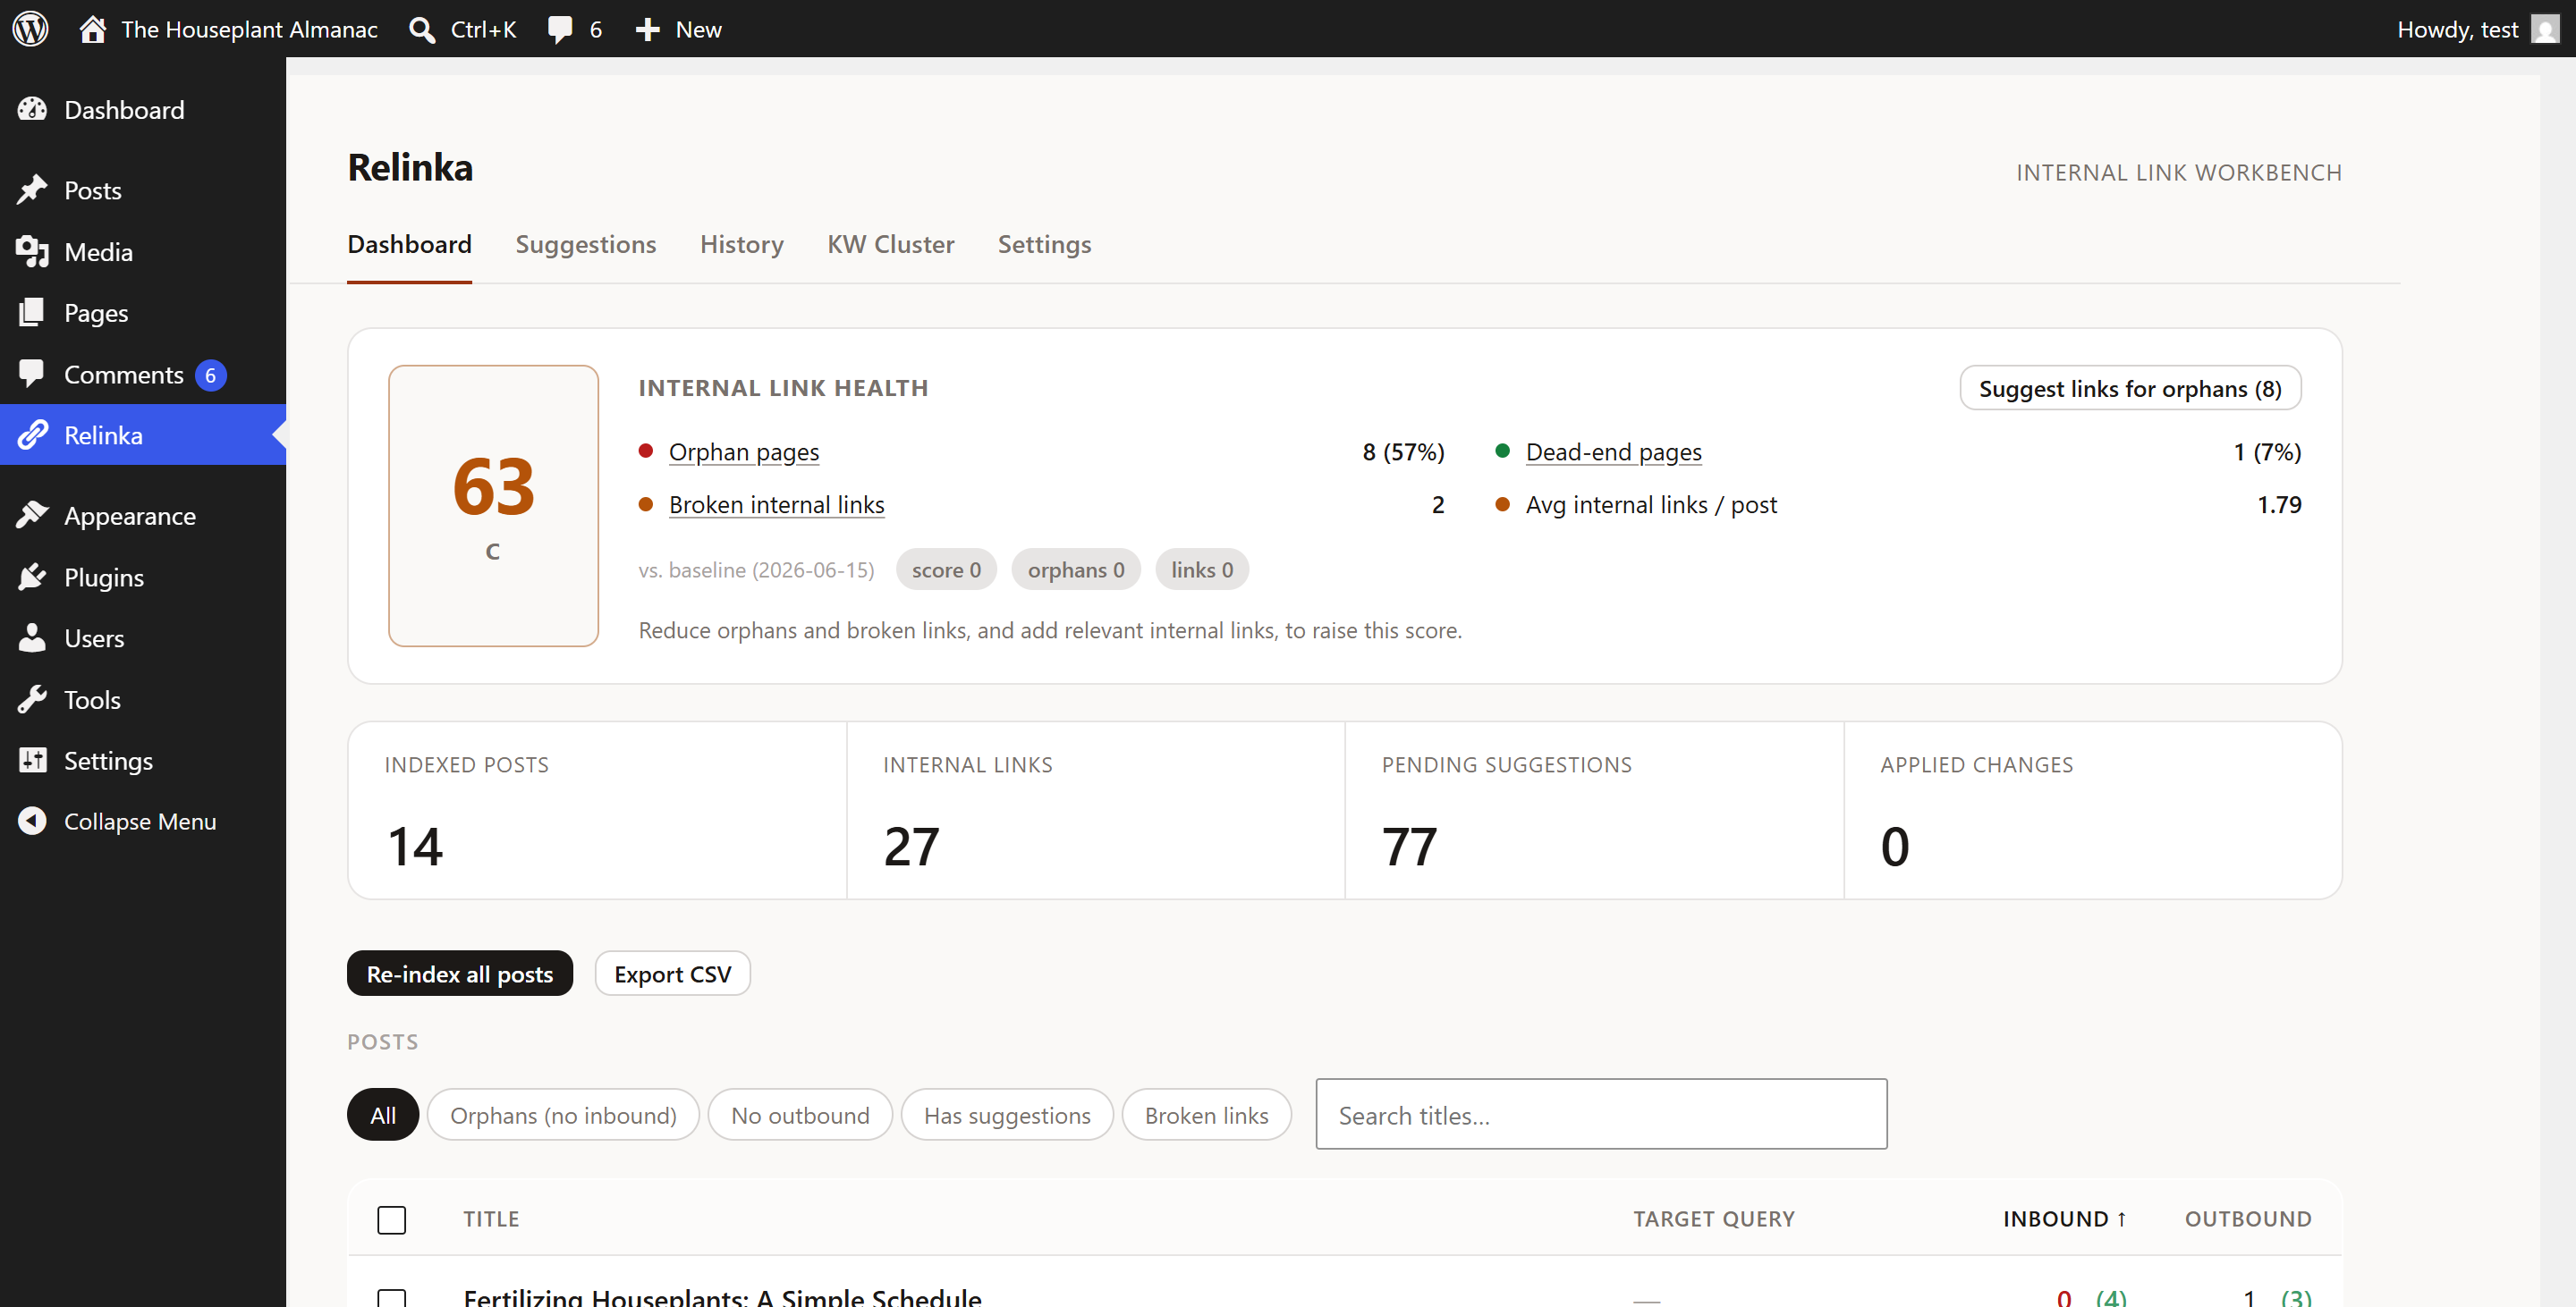Screen dimensions: 2576x1307
Task: Open the Broken internal links link
Action: tap(777, 504)
